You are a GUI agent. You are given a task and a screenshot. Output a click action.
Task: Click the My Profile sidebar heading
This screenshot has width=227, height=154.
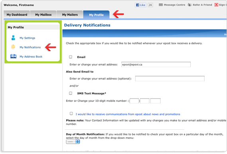[16, 28]
